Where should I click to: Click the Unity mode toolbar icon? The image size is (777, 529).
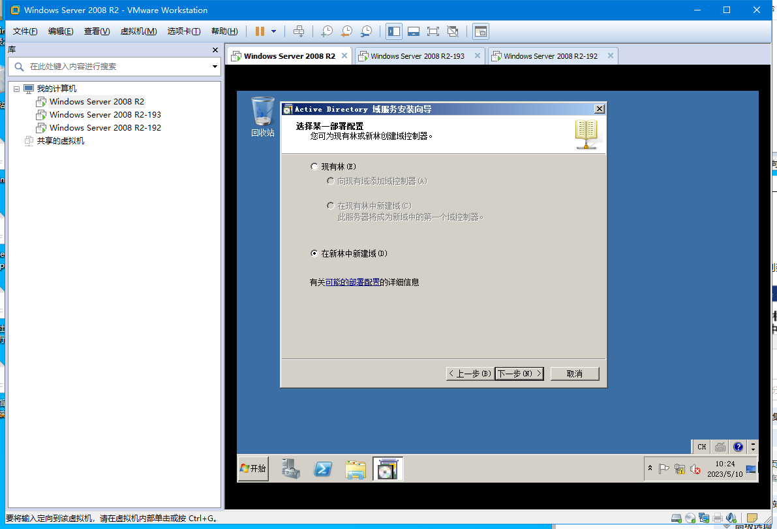point(452,31)
